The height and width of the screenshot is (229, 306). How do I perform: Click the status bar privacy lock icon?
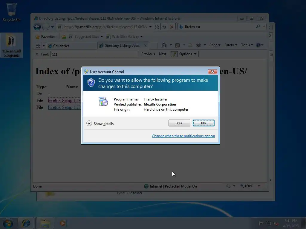coord(228,186)
